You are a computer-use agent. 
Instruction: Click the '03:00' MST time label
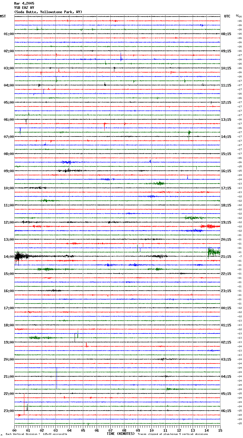point(9,68)
